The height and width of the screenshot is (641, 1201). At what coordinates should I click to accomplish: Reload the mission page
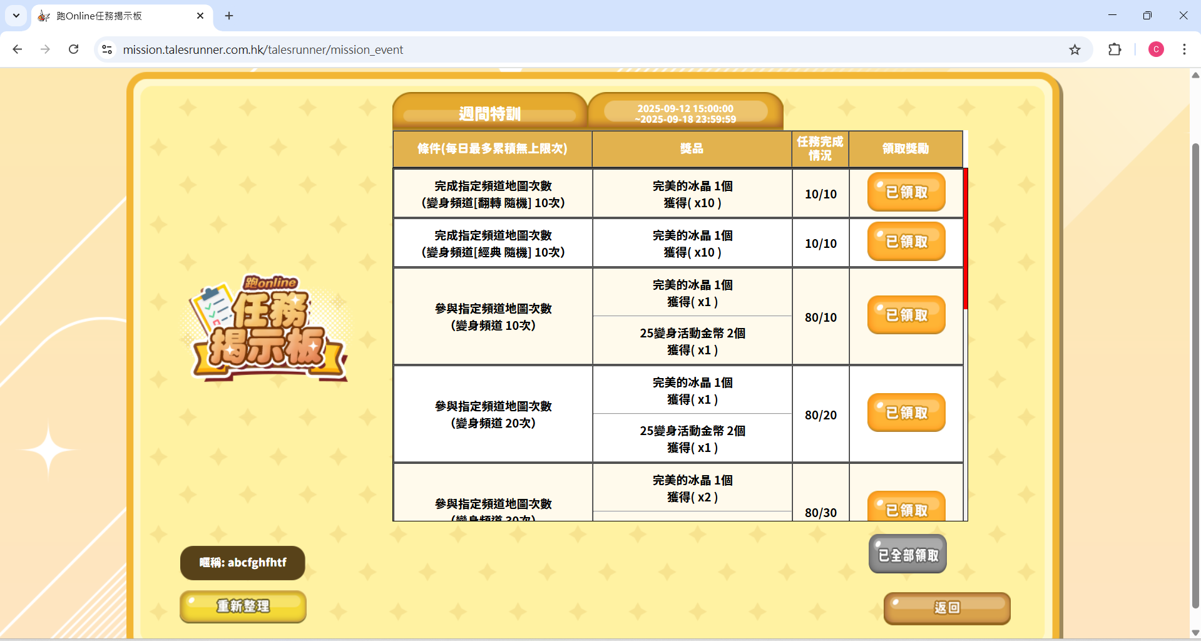[73, 49]
